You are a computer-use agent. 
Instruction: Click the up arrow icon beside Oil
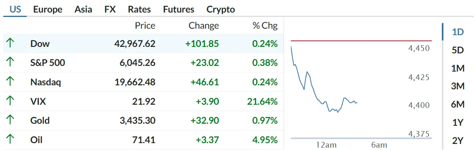pos(10,140)
